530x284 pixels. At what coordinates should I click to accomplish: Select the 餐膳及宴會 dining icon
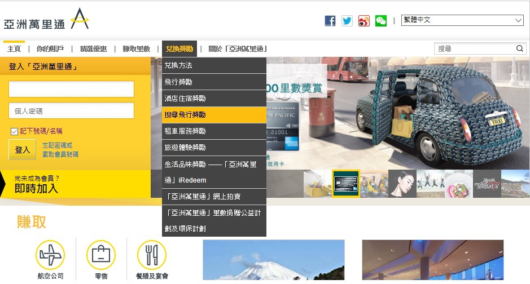pyautogui.click(x=152, y=255)
